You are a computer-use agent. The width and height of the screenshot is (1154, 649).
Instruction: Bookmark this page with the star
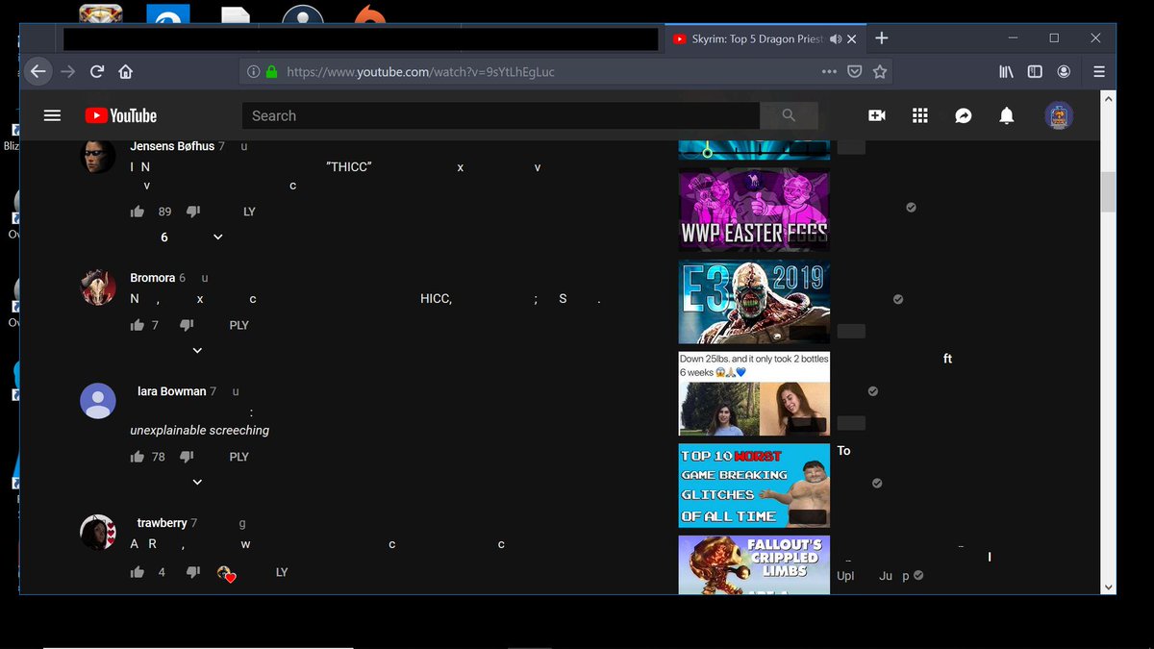(x=879, y=71)
